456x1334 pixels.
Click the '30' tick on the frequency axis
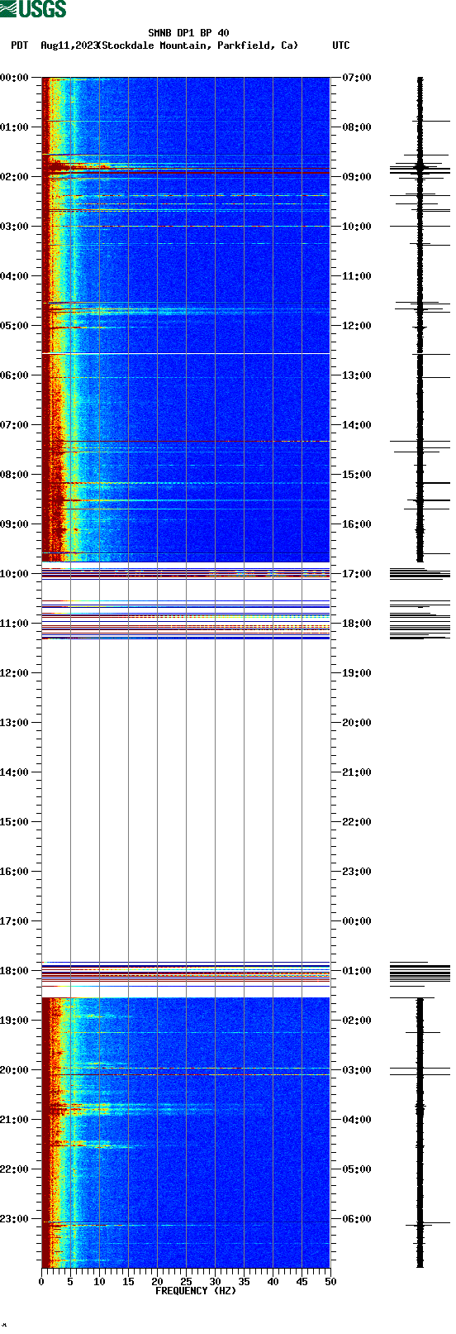click(x=215, y=1282)
